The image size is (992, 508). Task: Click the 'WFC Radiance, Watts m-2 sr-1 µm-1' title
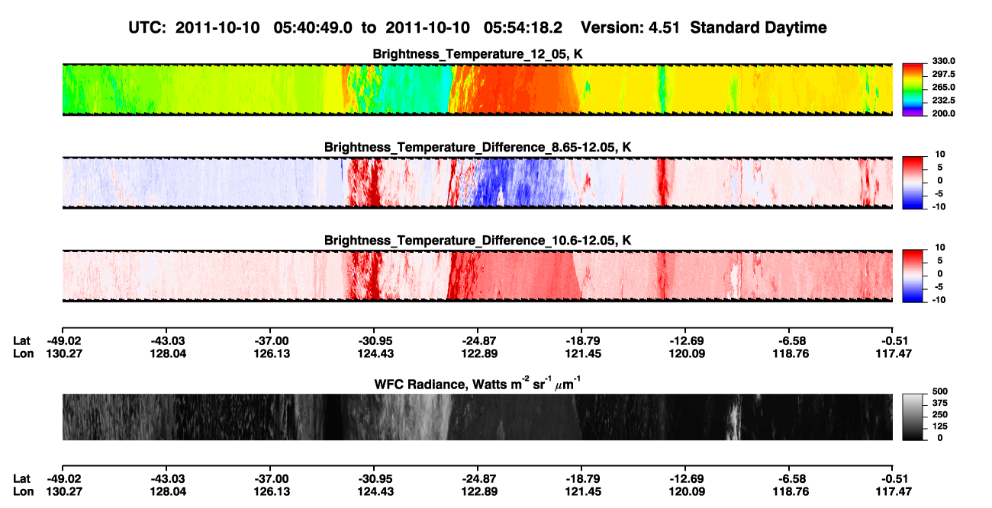(478, 383)
